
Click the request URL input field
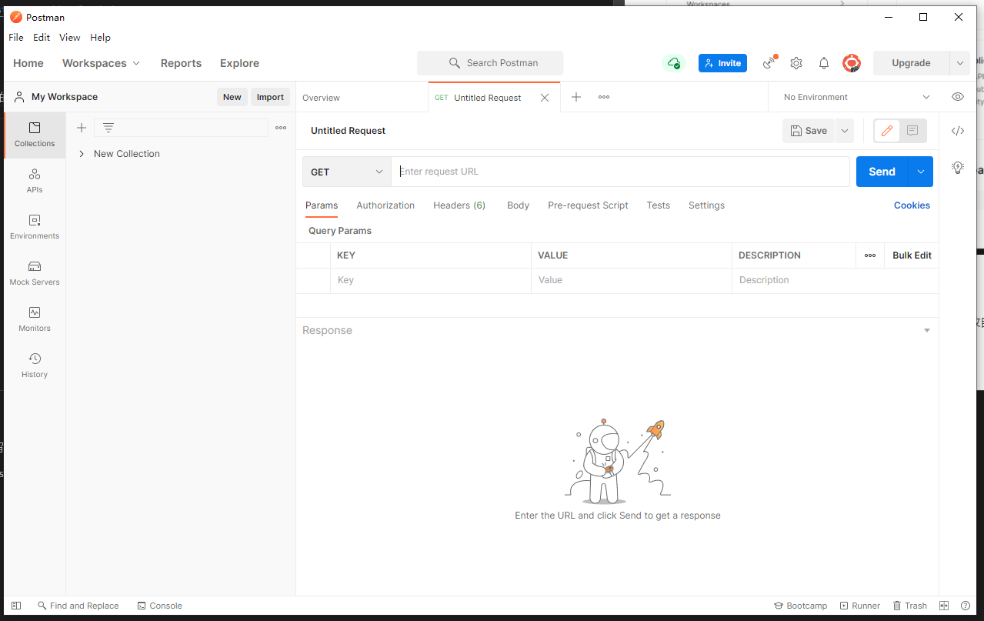click(620, 172)
